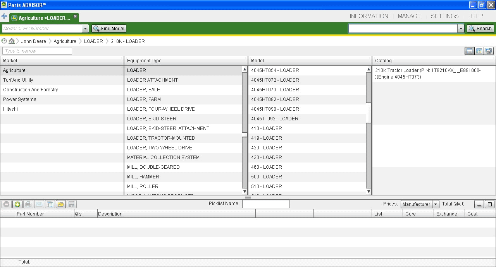Screen dimensions: 496x267
Task: Click the Find Model button
Action: [109, 29]
